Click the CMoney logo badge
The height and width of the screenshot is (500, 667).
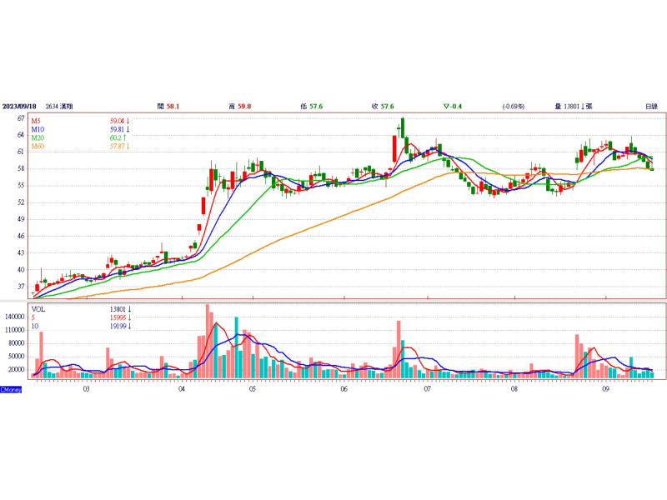tap(11, 389)
